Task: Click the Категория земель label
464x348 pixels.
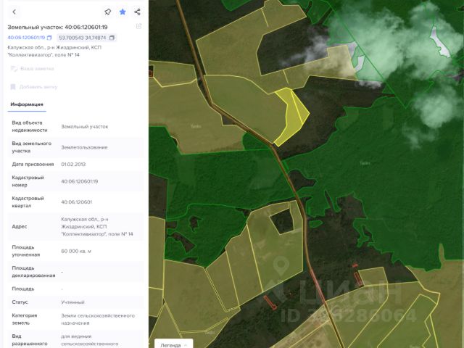Action: (25, 319)
